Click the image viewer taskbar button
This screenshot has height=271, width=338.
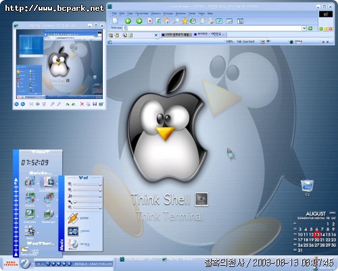pyautogui.click(x=179, y=259)
